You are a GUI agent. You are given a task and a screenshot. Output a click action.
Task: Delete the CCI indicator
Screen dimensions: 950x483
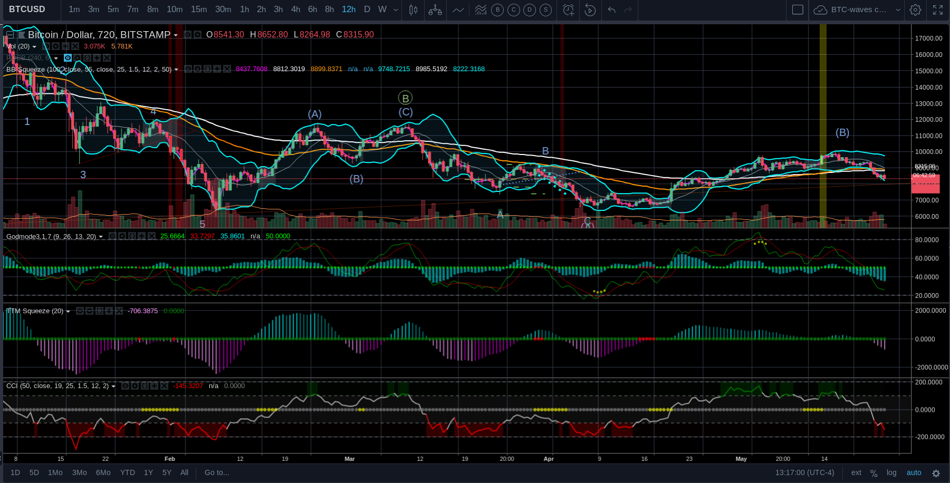coord(164,386)
